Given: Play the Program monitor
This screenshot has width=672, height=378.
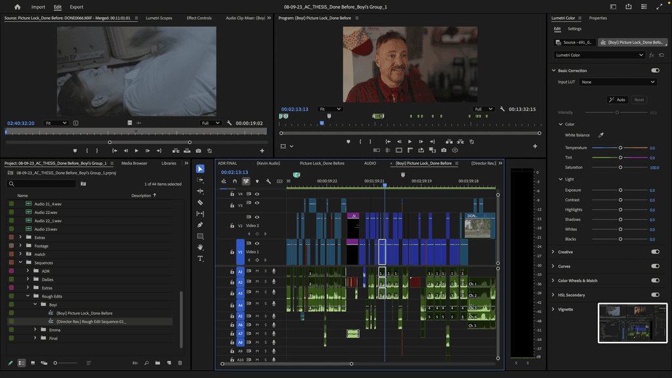Looking at the screenshot, I should (x=409, y=142).
